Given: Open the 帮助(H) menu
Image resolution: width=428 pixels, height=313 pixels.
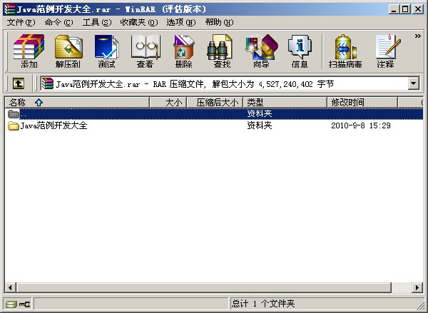Looking at the screenshot, I should 220,22.
